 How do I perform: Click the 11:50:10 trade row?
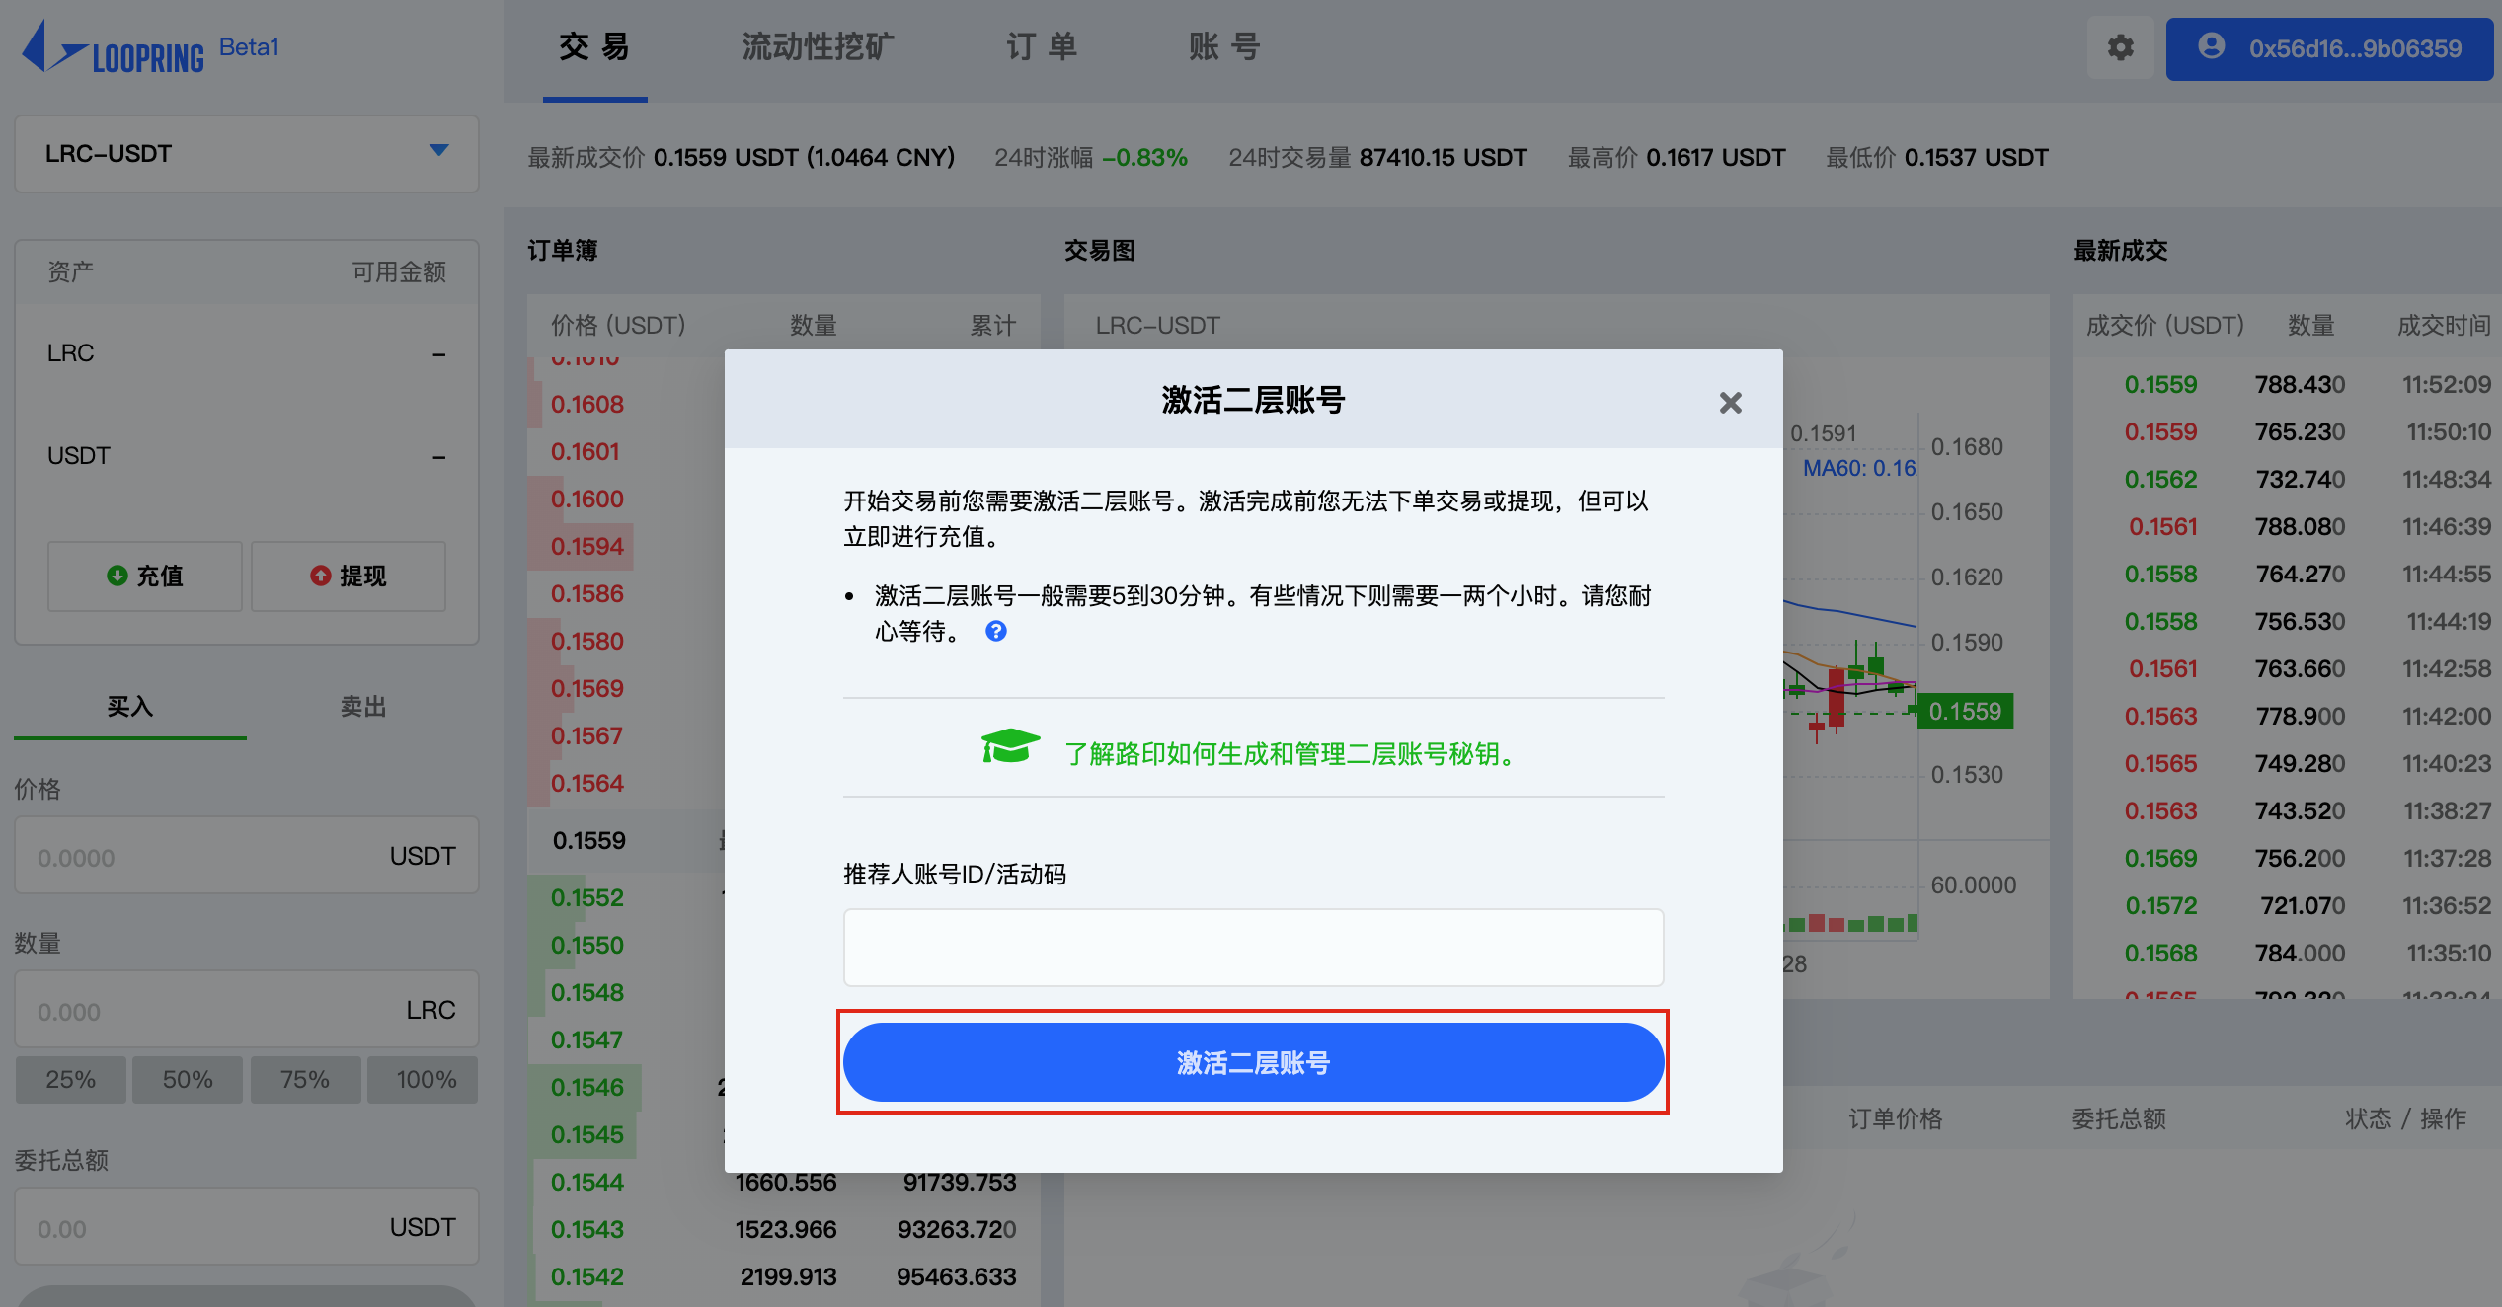[x=2287, y=431]
